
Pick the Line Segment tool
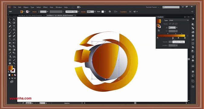(10, 30)
